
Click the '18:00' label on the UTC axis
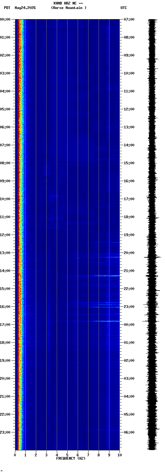point(129,217)
